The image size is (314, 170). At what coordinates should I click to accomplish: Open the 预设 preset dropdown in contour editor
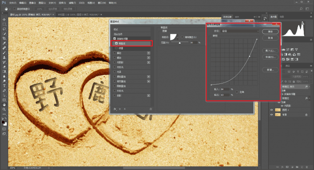(240, 31)
